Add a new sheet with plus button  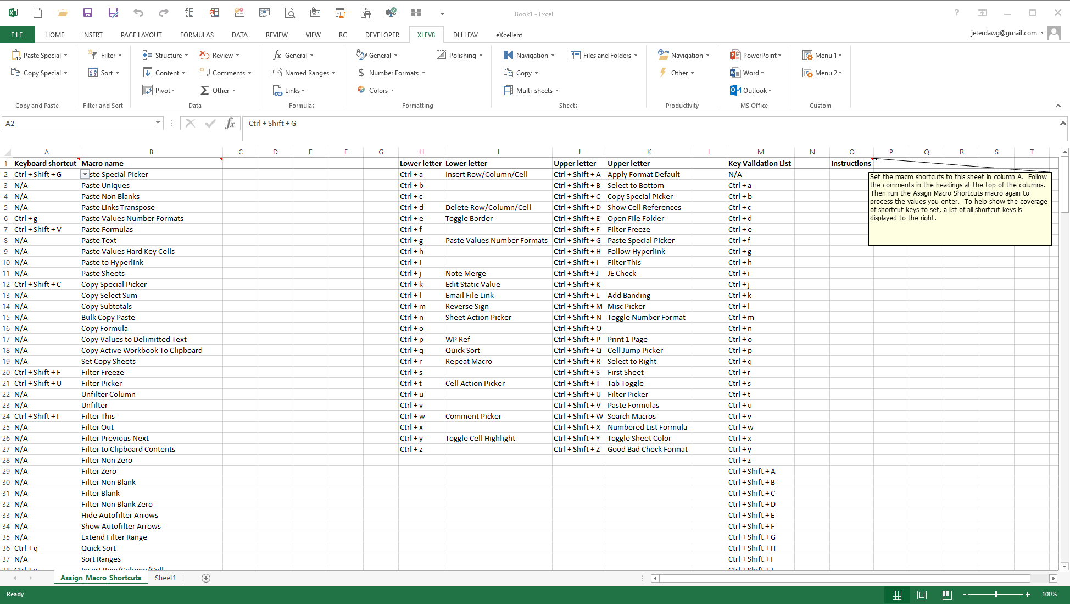pyautogui.click(x=206, y=578)
